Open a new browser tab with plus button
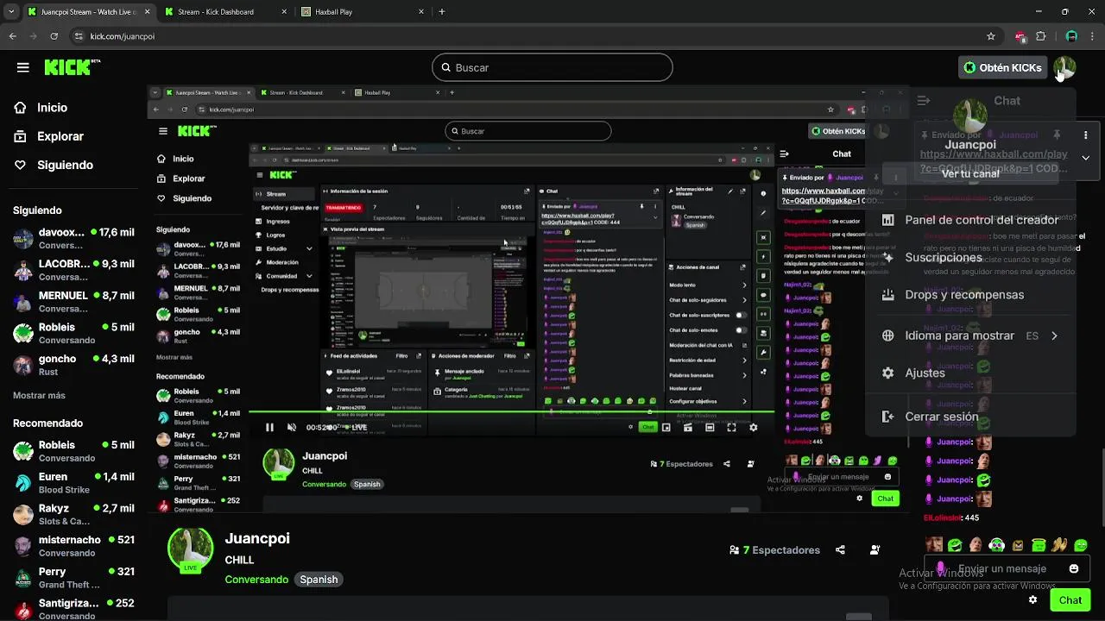 click(x=442, y=12)
